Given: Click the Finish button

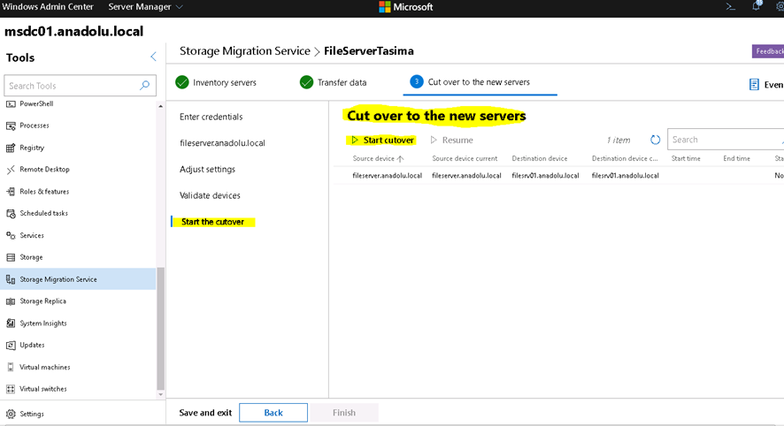Looking at the screenshot, I should [344, 413].
